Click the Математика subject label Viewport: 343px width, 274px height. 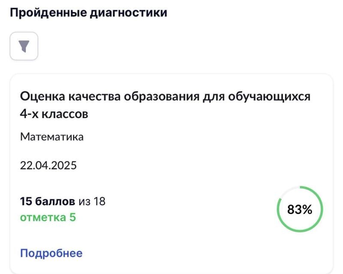click(52, 137)
